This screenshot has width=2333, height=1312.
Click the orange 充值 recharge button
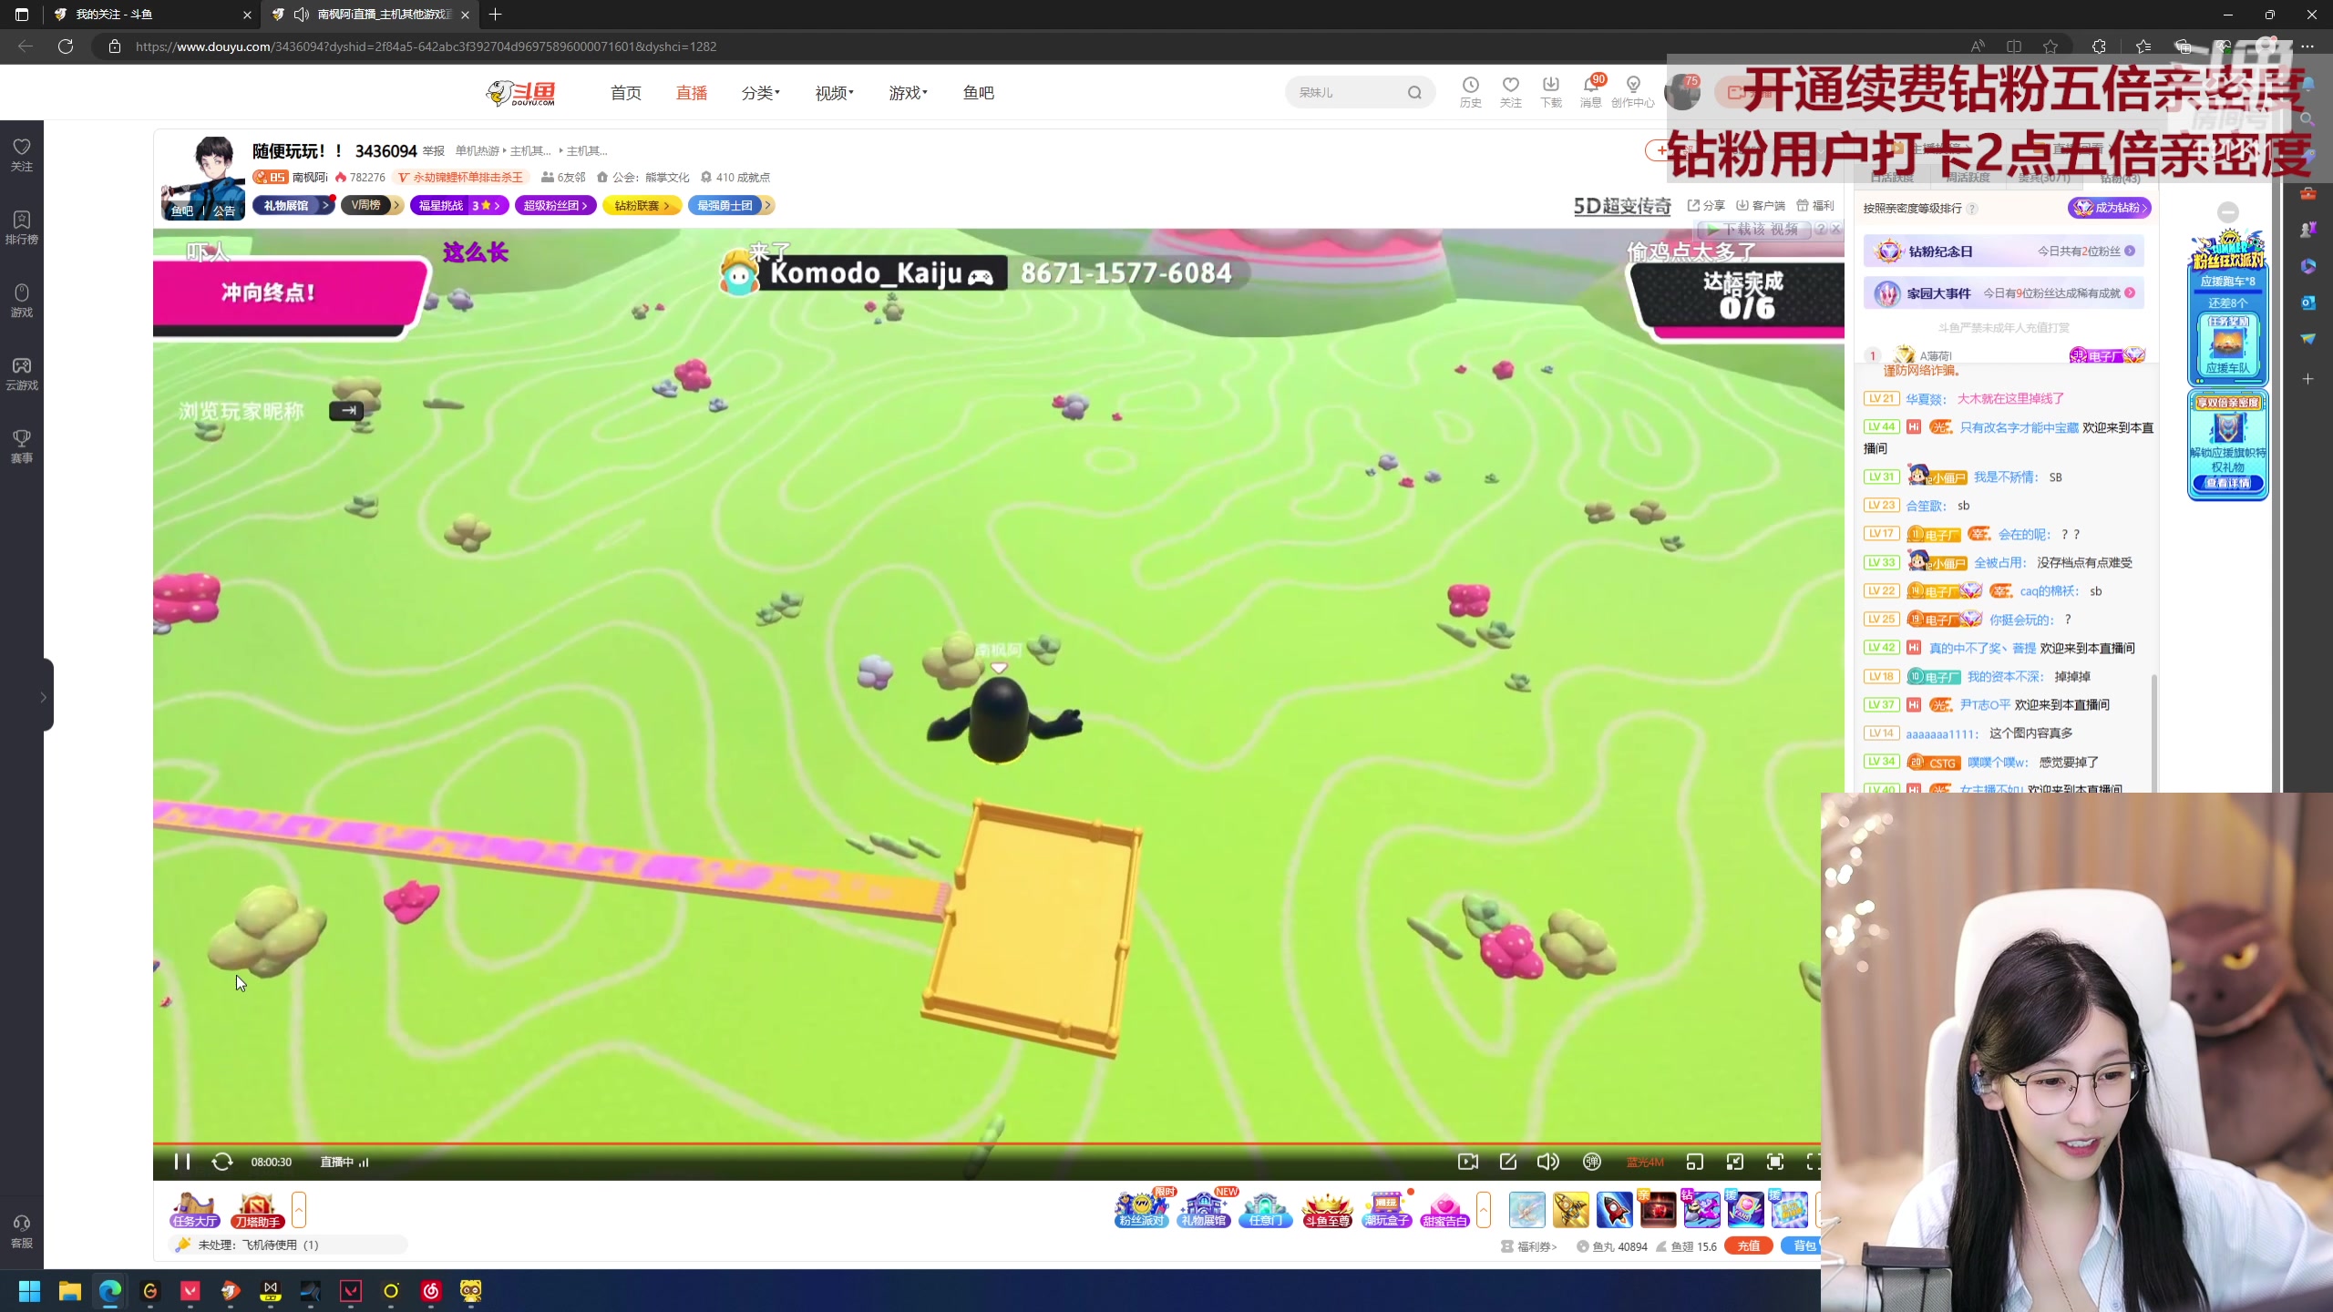click(x=1750, y=1245)
